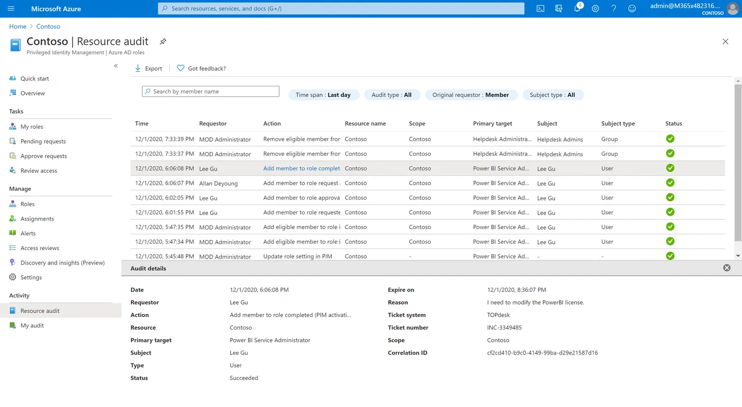Image resolution: width=742 pixels, height=407 pixels.
Task: Open Alerts under Manage
Action: pos(28,233)
